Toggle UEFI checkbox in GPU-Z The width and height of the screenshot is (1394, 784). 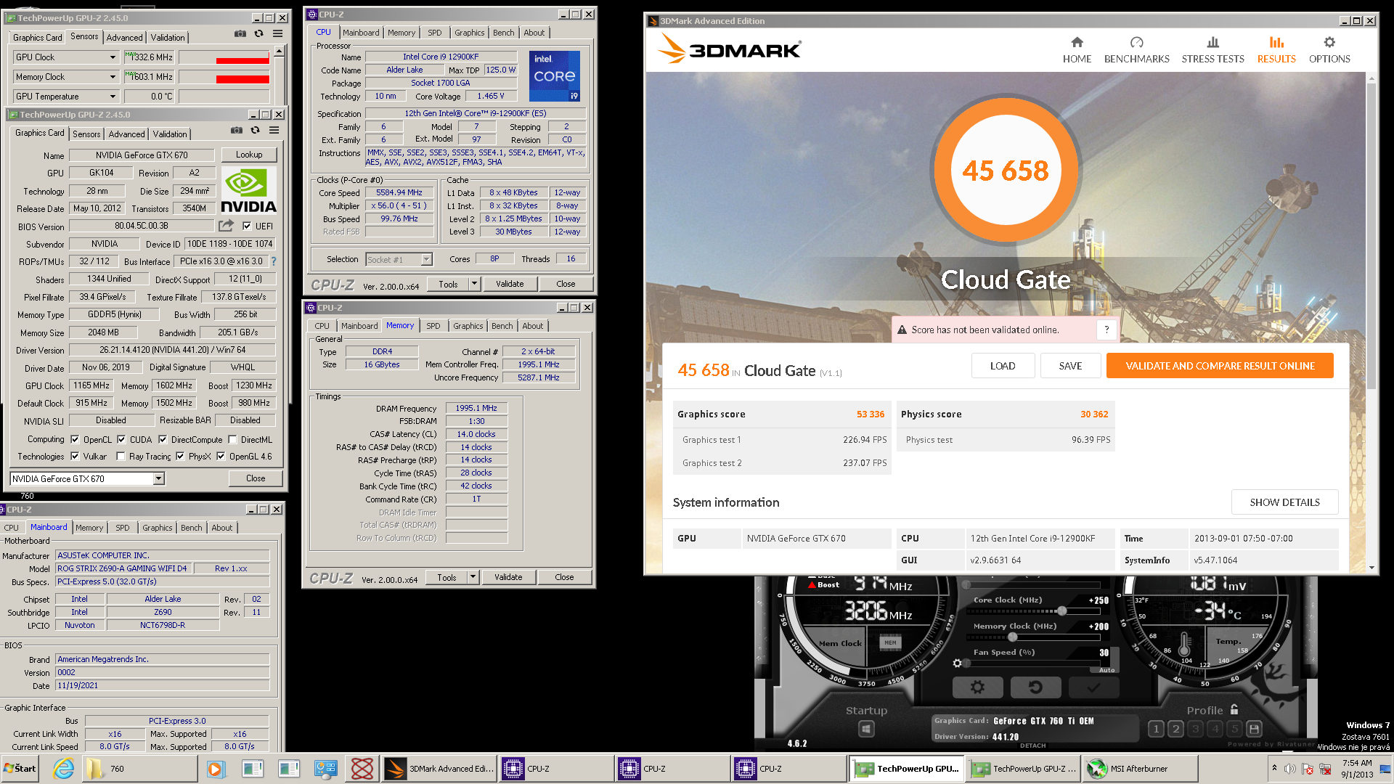click(247, 226)
